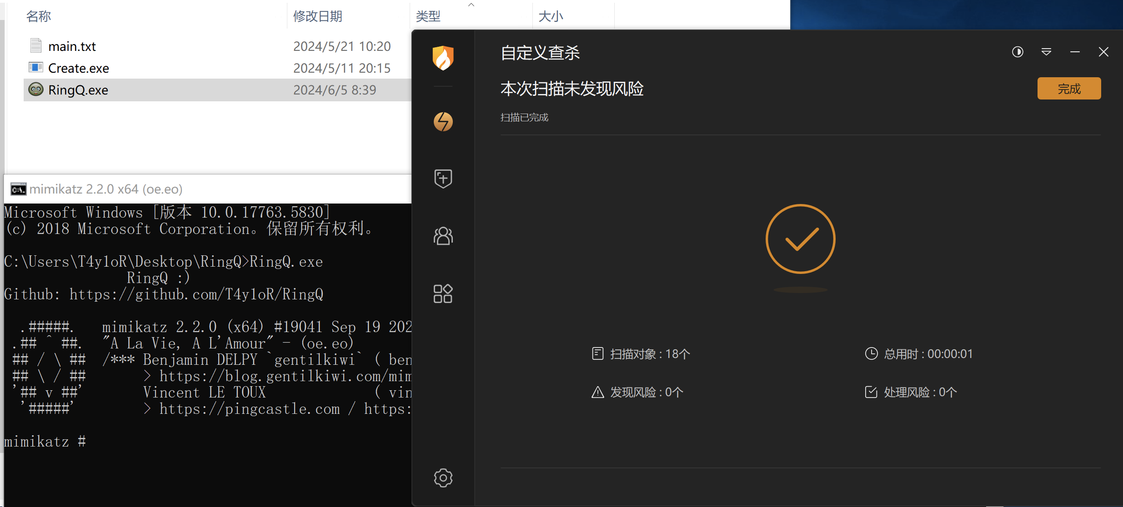Click the mimikatz console window icon
Viewport: 1123px width, 507px height.
pyautogui.click(x=18, y=189)
